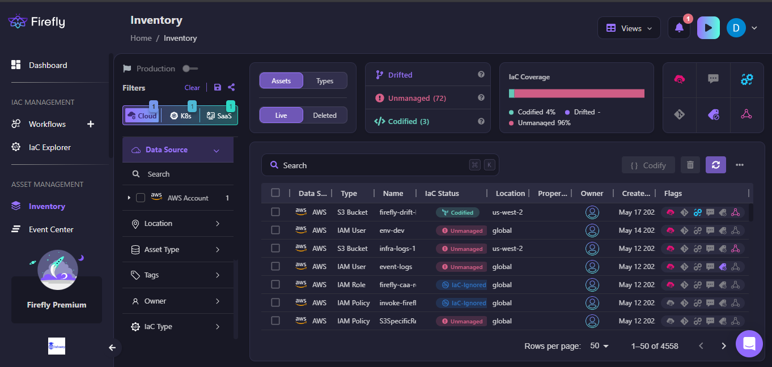Click the purple tag icon in the filter grid
The image size is (772, 367).
[714, 114]
